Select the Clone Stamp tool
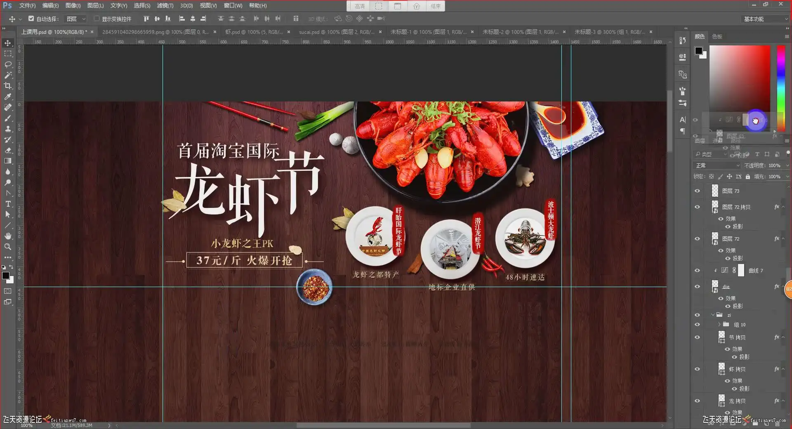The width and height of the screenshot is (792, 429). [x=8, y=129]
